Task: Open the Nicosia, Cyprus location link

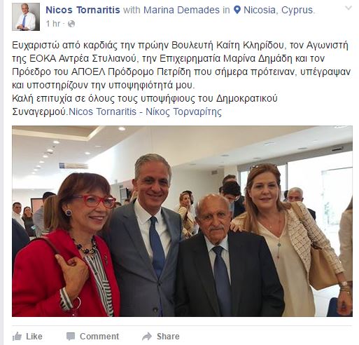Action: 279,10
